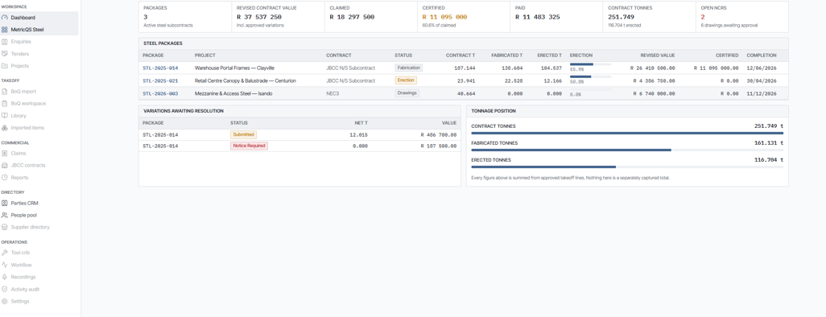Viewport: 826px width, 317px height.
Task: Click the Certified R 11 095 000 card
Action: pos(464,17)
